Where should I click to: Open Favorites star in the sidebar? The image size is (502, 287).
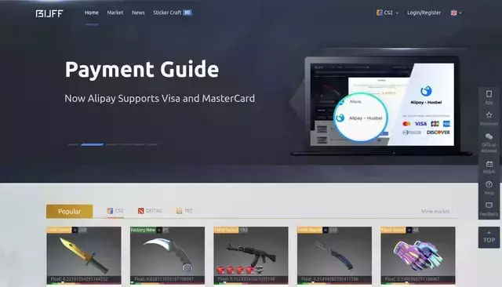(x=489, y=118)
